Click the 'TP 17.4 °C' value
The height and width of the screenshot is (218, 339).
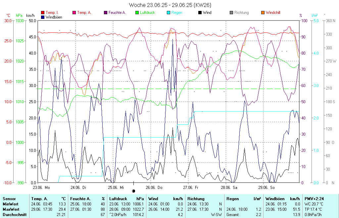pos(313,209)
